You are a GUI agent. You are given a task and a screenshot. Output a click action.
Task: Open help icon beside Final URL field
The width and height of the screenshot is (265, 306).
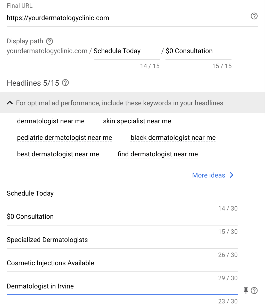(x=254, y=16)
